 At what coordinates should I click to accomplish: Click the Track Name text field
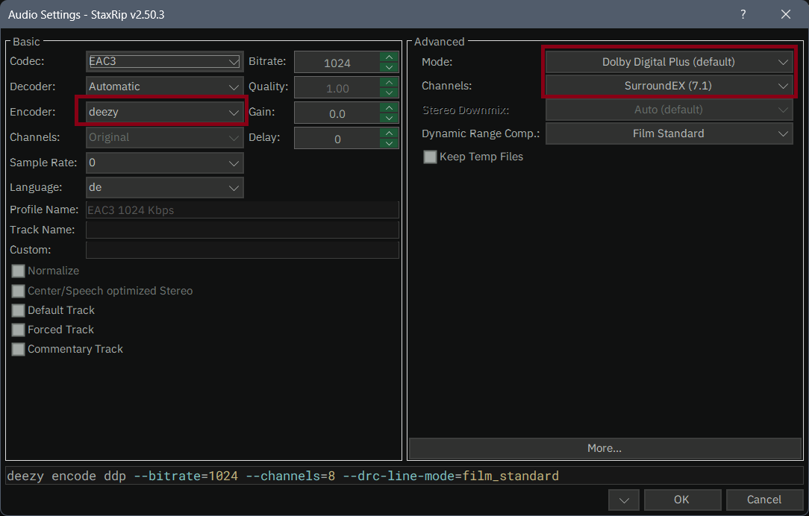[x=243, y=230]
